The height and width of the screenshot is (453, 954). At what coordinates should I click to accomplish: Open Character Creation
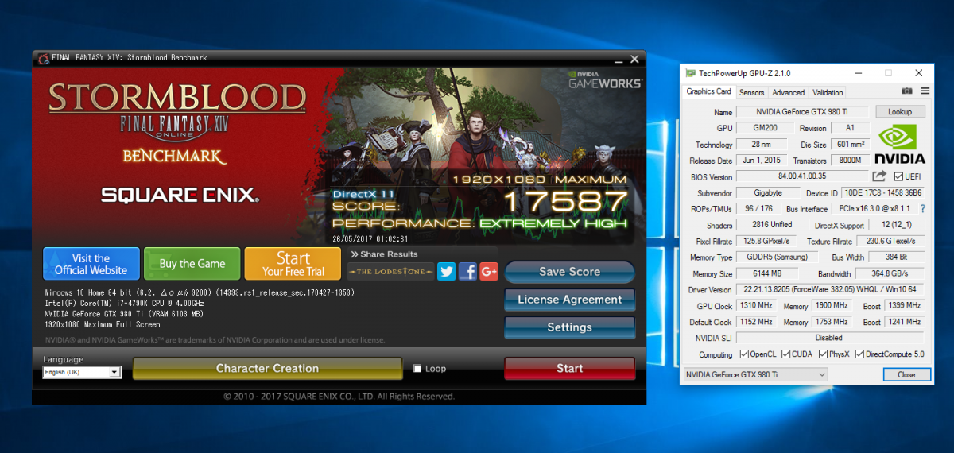tap(267, 369)
